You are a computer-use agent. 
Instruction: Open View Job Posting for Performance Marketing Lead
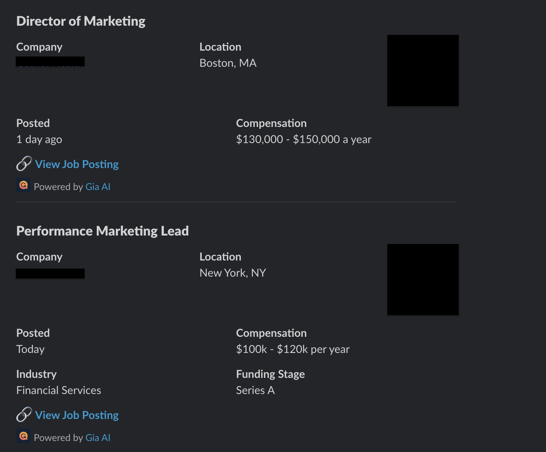pos(77,415)
